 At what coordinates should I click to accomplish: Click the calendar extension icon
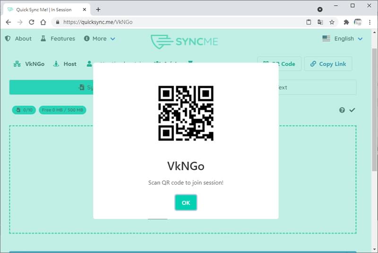358,22
